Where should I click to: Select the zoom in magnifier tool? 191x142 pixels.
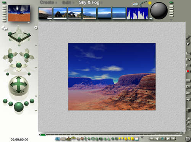[x=188, y=119]
